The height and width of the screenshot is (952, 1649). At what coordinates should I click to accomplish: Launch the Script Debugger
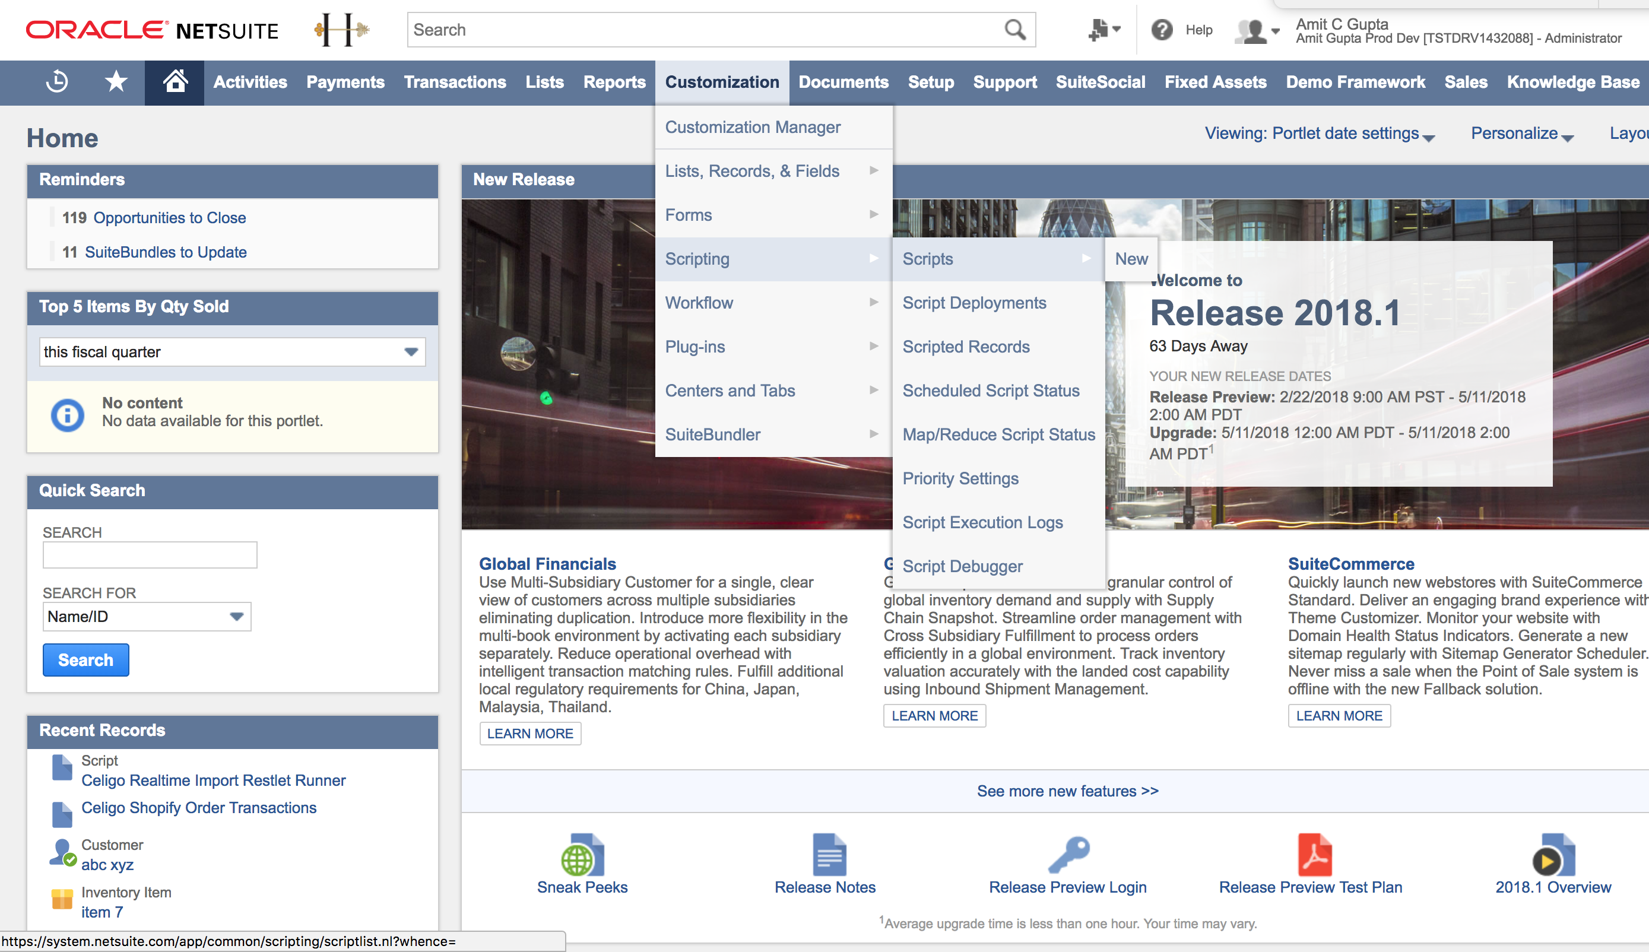998,566
